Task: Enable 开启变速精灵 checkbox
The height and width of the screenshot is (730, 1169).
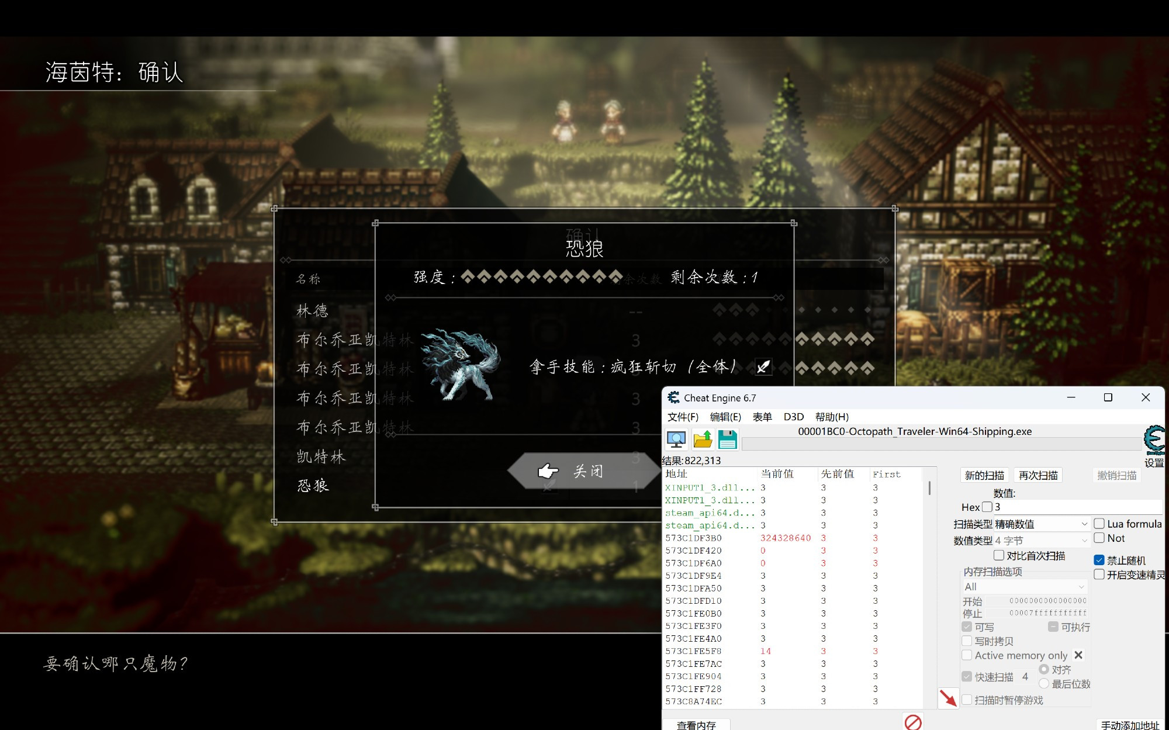Action: coord(1099,575)
